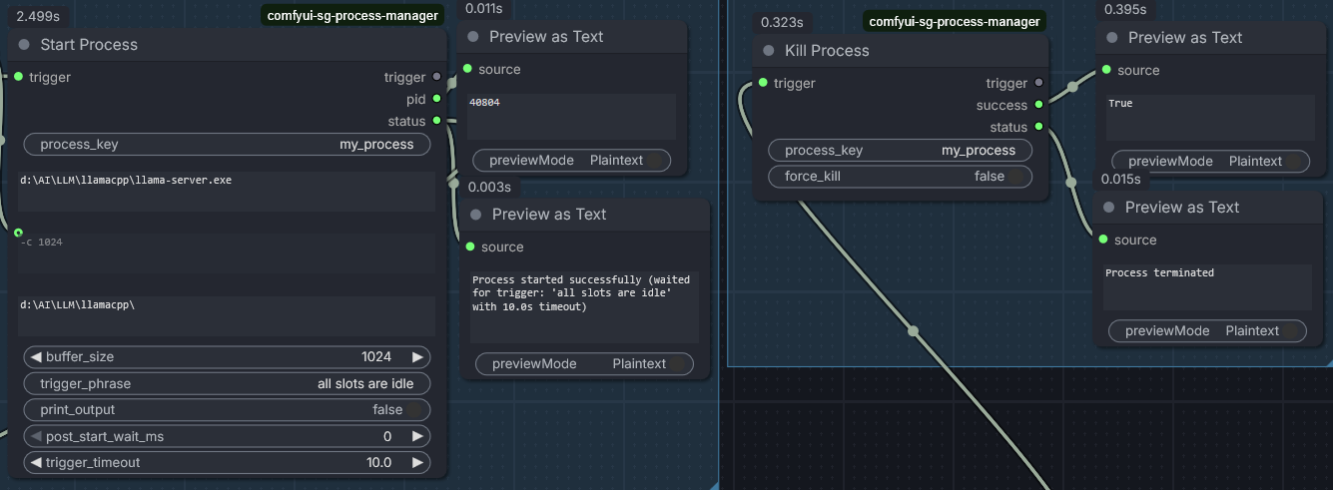The height and width of the screenshot is (490, 1333).
Task: Increase trigger_timeout with the right arrow
Action: point(417,462)
